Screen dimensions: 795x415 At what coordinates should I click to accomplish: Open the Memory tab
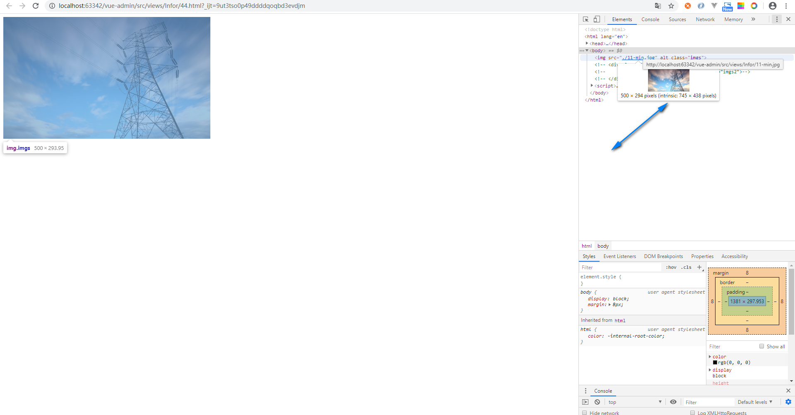(x=733, y=19)
